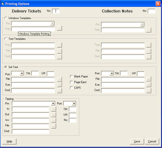
Task: Click Collection Notes Set Text File field
Action: (123, 79)
